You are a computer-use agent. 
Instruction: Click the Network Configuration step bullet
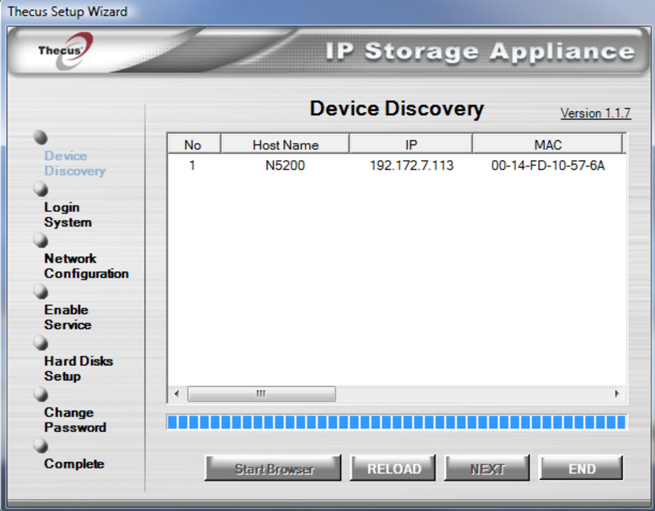pos(40,241)
